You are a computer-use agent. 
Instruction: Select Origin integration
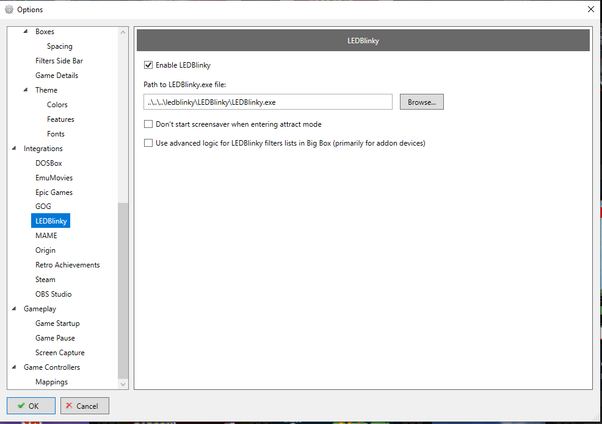tap(45, 250)
